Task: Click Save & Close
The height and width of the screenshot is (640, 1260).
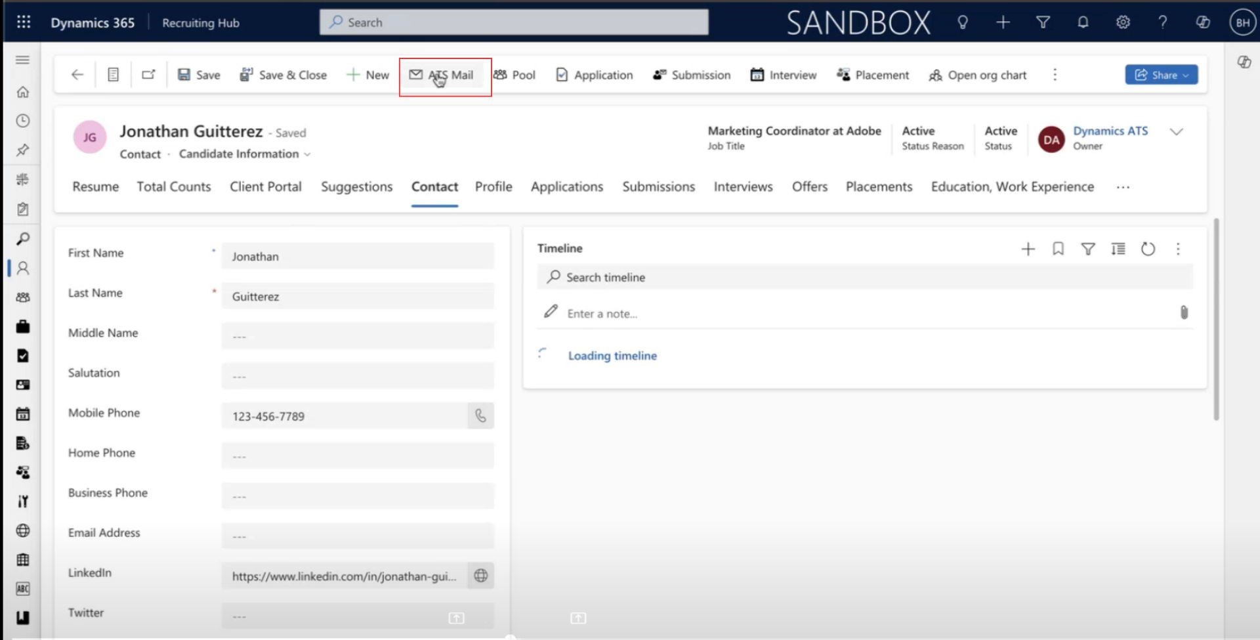Action: point(283,75)
